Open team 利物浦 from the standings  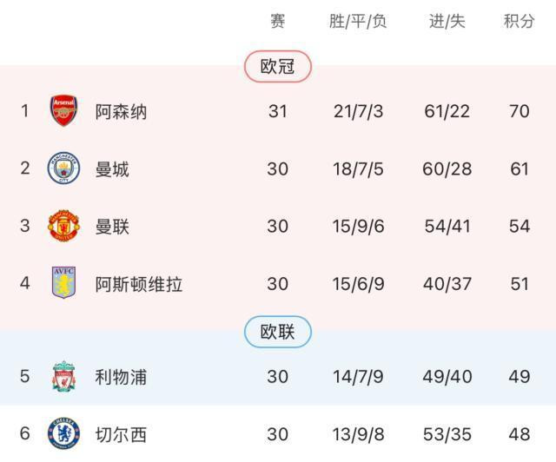[121, 377]
